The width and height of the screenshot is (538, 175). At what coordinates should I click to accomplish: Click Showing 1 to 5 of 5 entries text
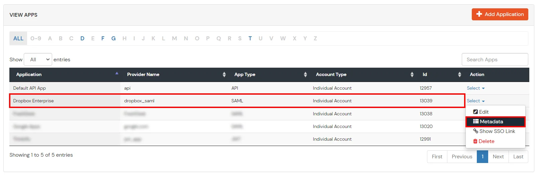41,155
